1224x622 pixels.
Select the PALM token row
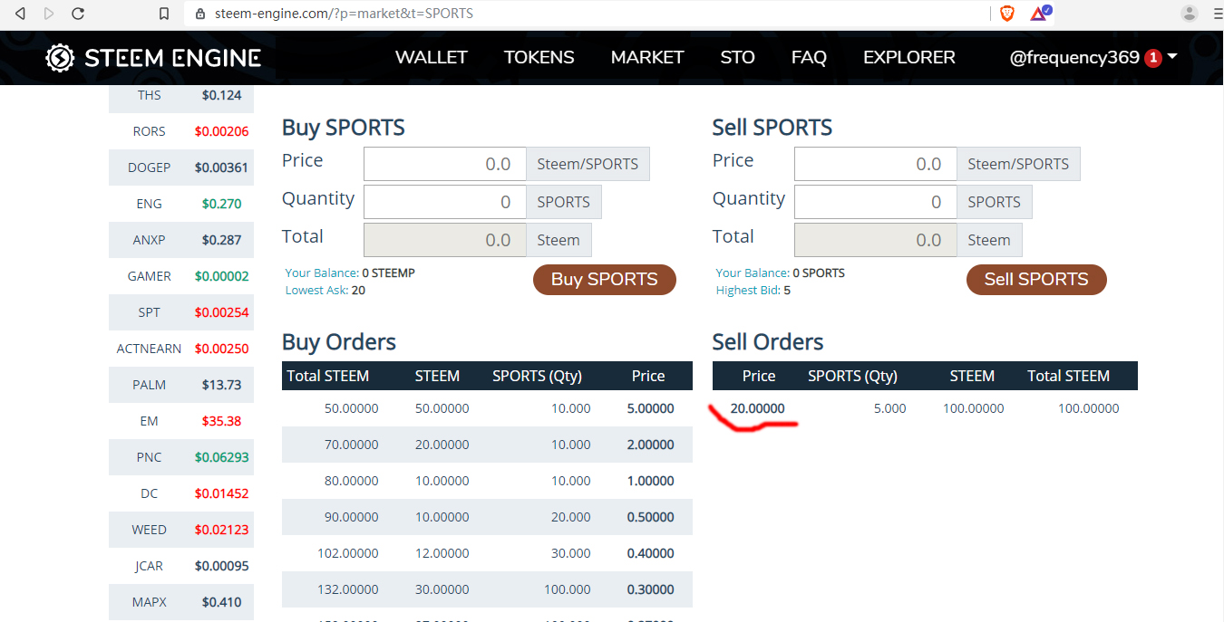point(181,385)
